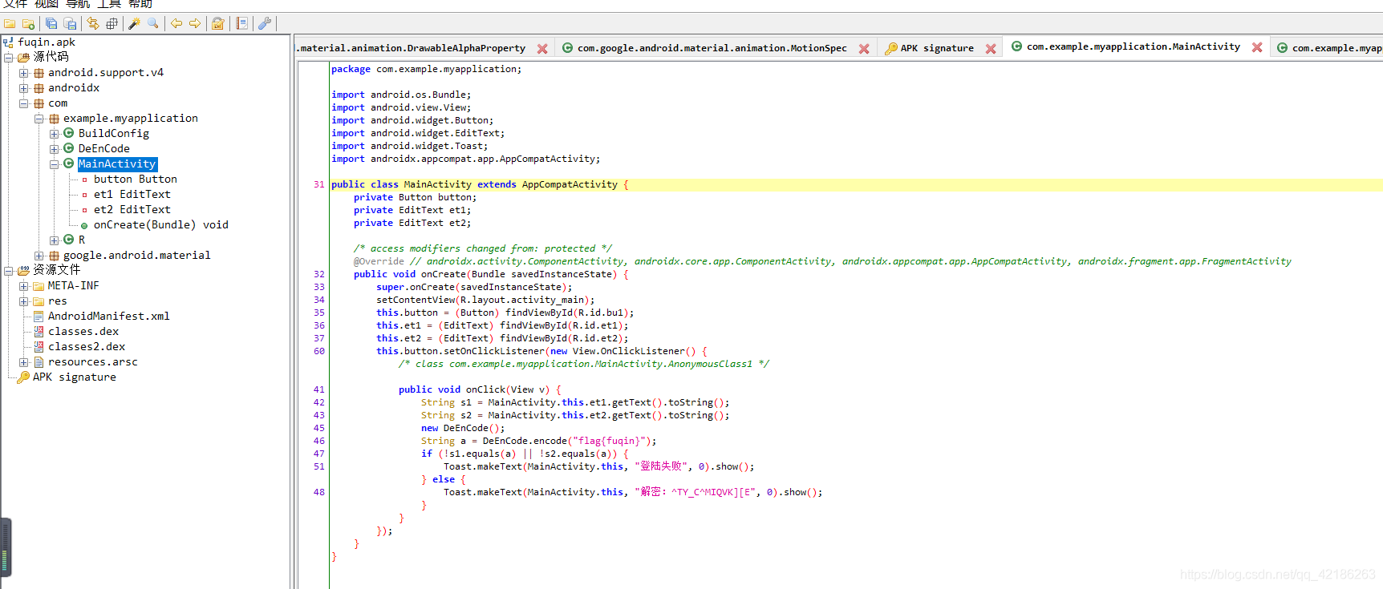1383x589 pixels.
Task: Click the Sync with editor arrows icon
Action: coord(93,24)
